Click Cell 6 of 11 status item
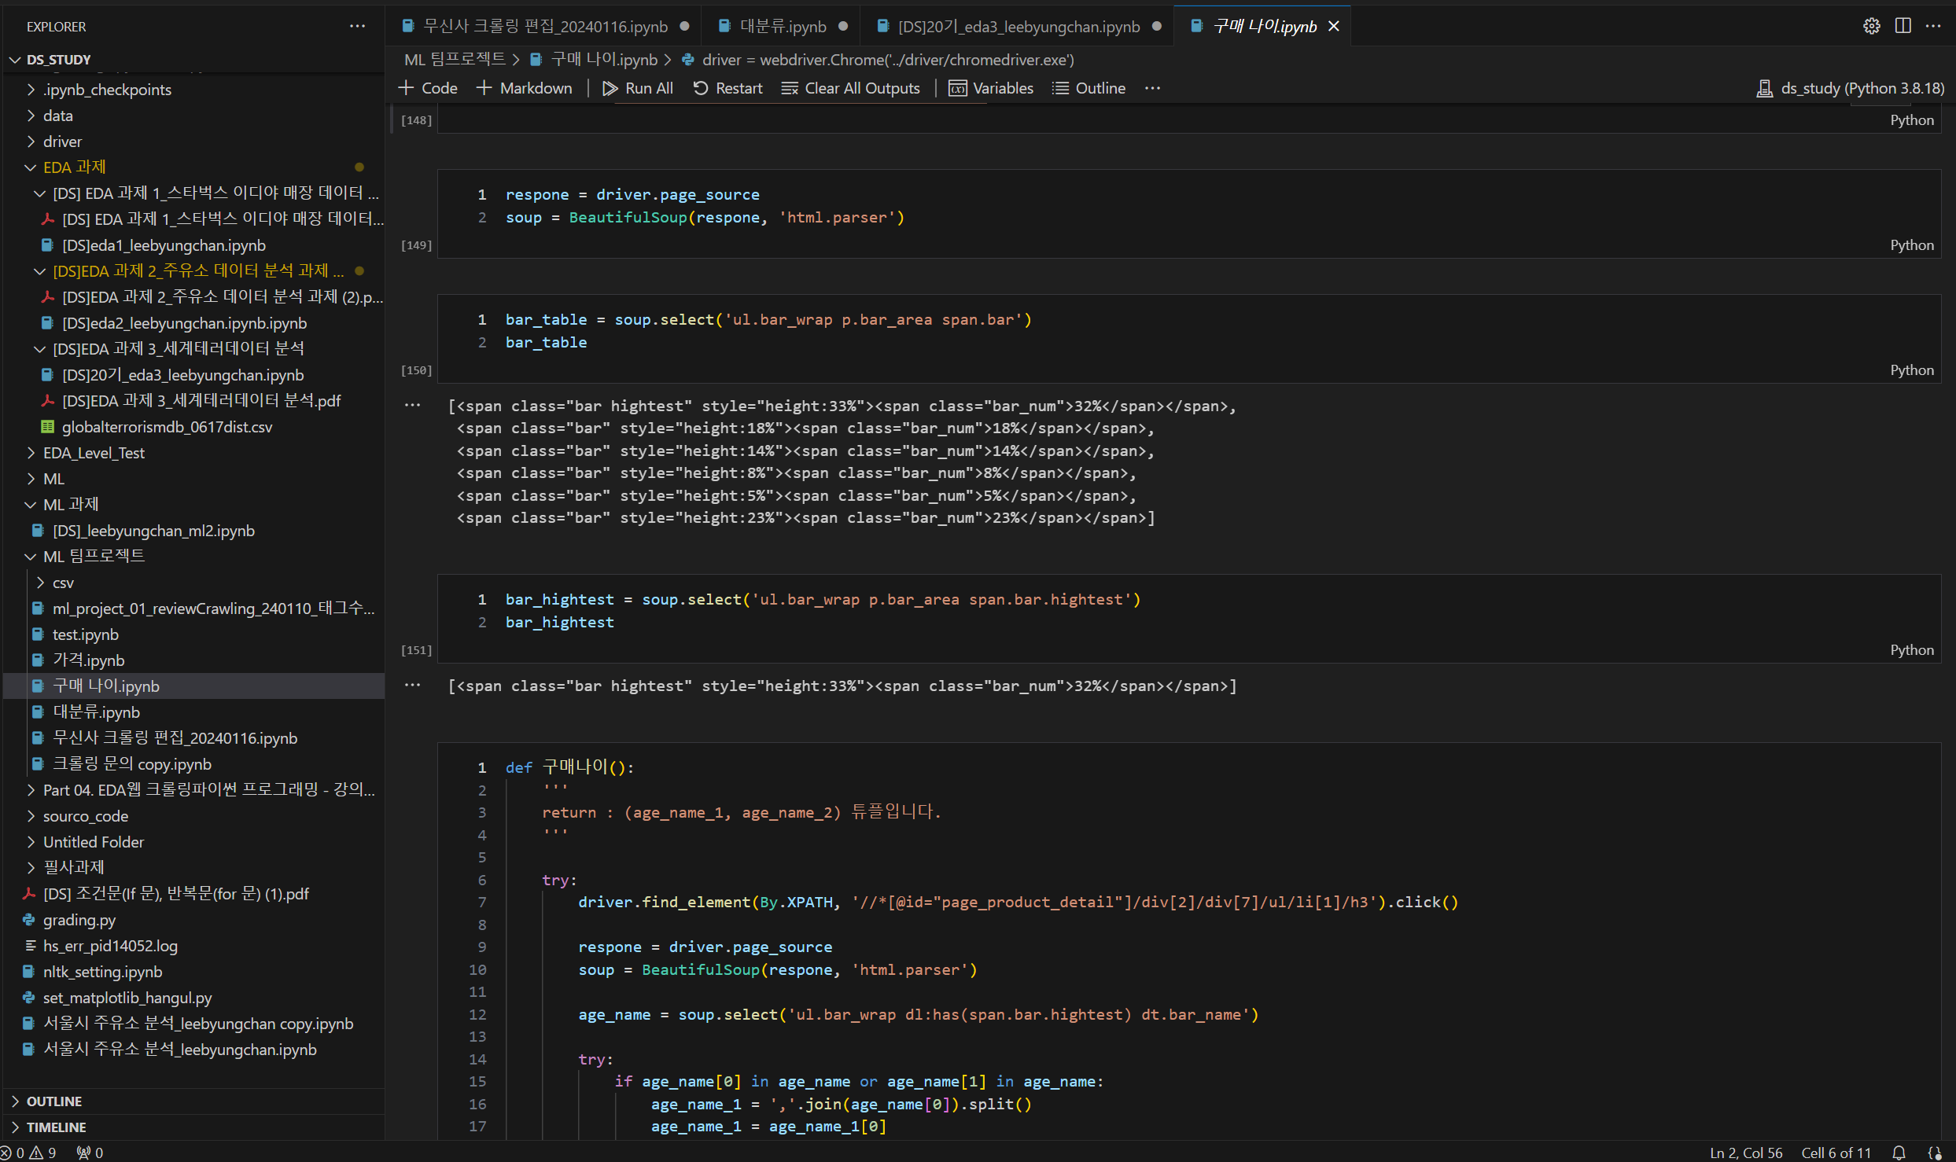This screenshot has height=1162, width=1956. 1836,1153
